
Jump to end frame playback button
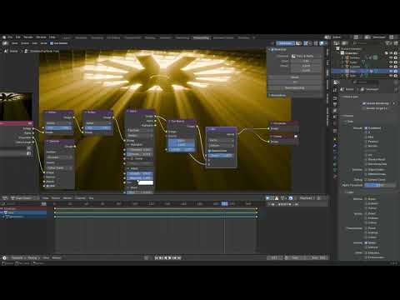point(179,257)
